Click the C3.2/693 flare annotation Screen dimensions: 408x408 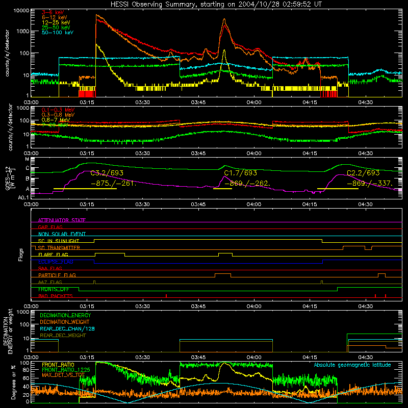click(107, 173)
